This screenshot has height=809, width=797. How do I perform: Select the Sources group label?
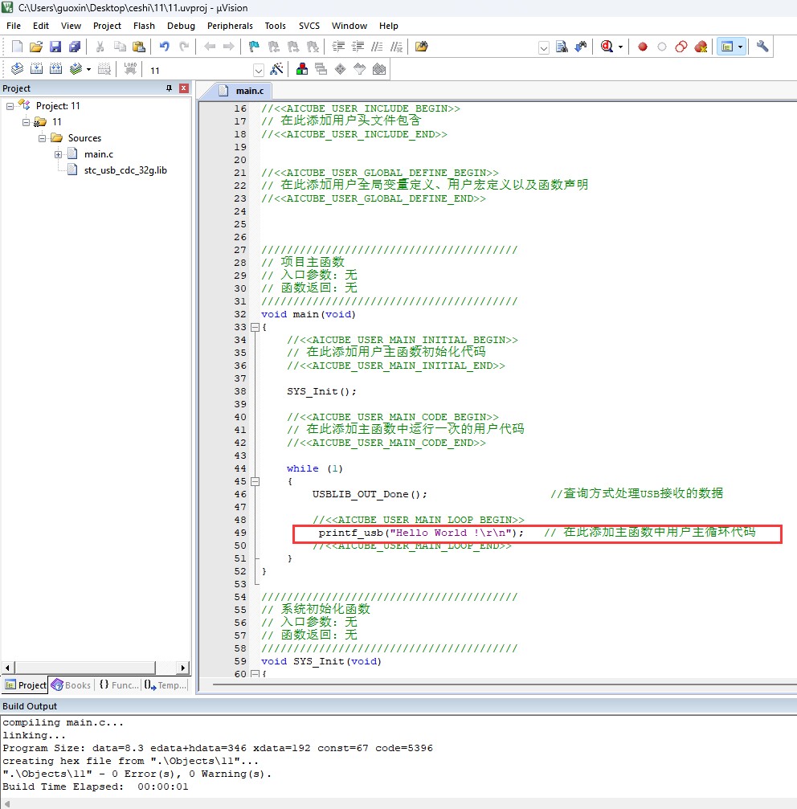84,138
